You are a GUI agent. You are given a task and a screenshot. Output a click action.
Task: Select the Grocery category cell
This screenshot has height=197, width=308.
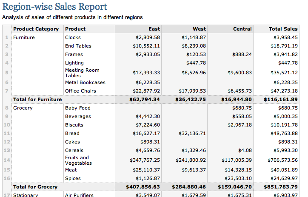point(23,108)
